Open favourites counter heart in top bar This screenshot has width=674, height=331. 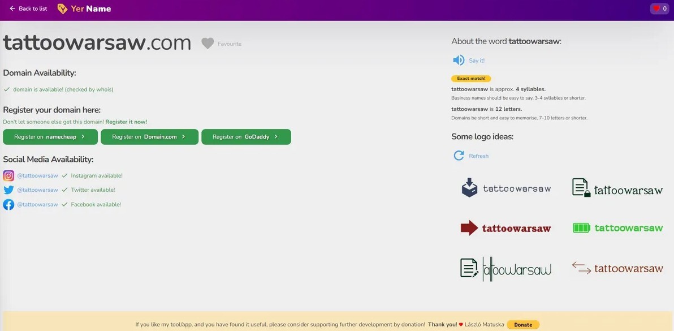656,8
